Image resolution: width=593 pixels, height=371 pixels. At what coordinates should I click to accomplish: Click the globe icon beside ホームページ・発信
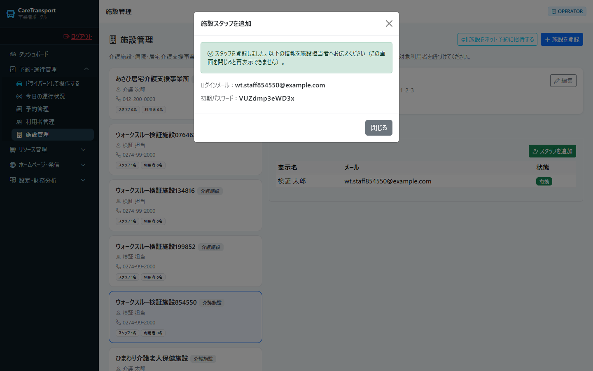[13, 164]
